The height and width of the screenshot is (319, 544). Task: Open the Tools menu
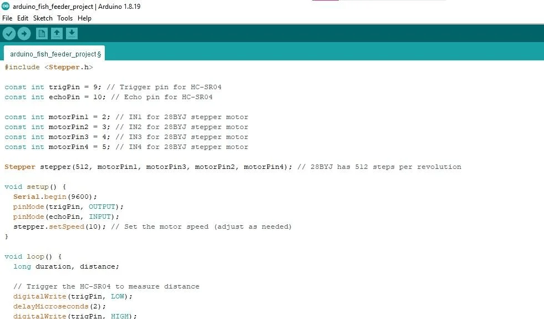pyautogui.click(x=65, y=18)
